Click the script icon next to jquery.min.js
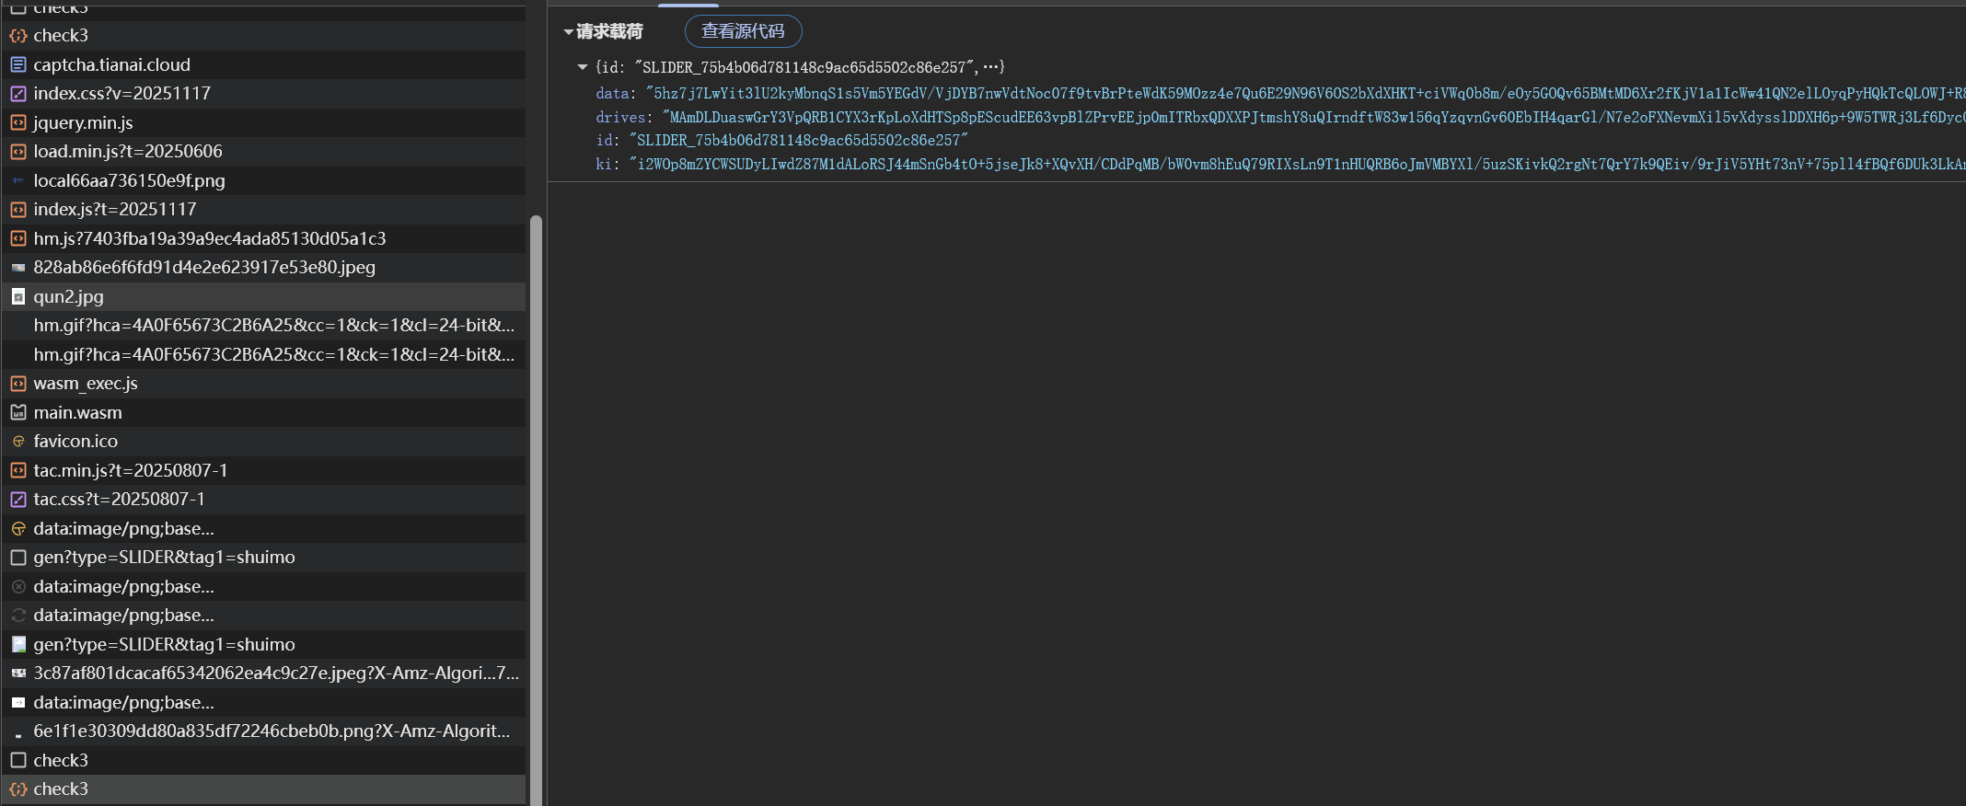The width and height of the screenshot is (1966, 806). click(x=18, y=123)
